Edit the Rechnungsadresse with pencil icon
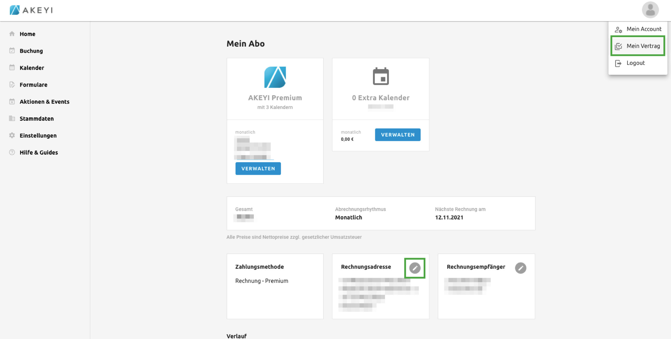 [x=415, y=268]
